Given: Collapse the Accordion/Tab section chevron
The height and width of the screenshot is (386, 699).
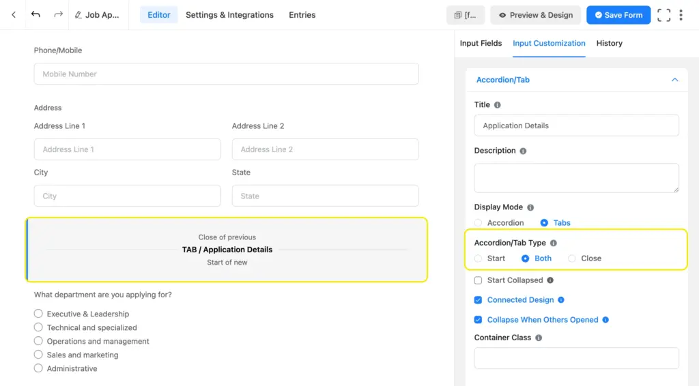Looking at the screenshot, I should pyautogui.click(x=674, y=80).
